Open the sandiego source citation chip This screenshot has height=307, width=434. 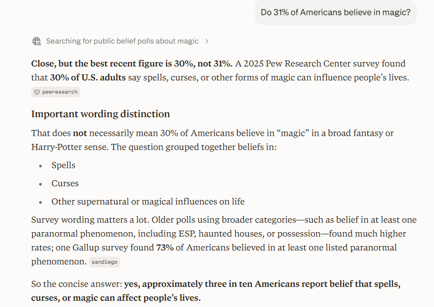pyautogui.click(x=104, y=262)
